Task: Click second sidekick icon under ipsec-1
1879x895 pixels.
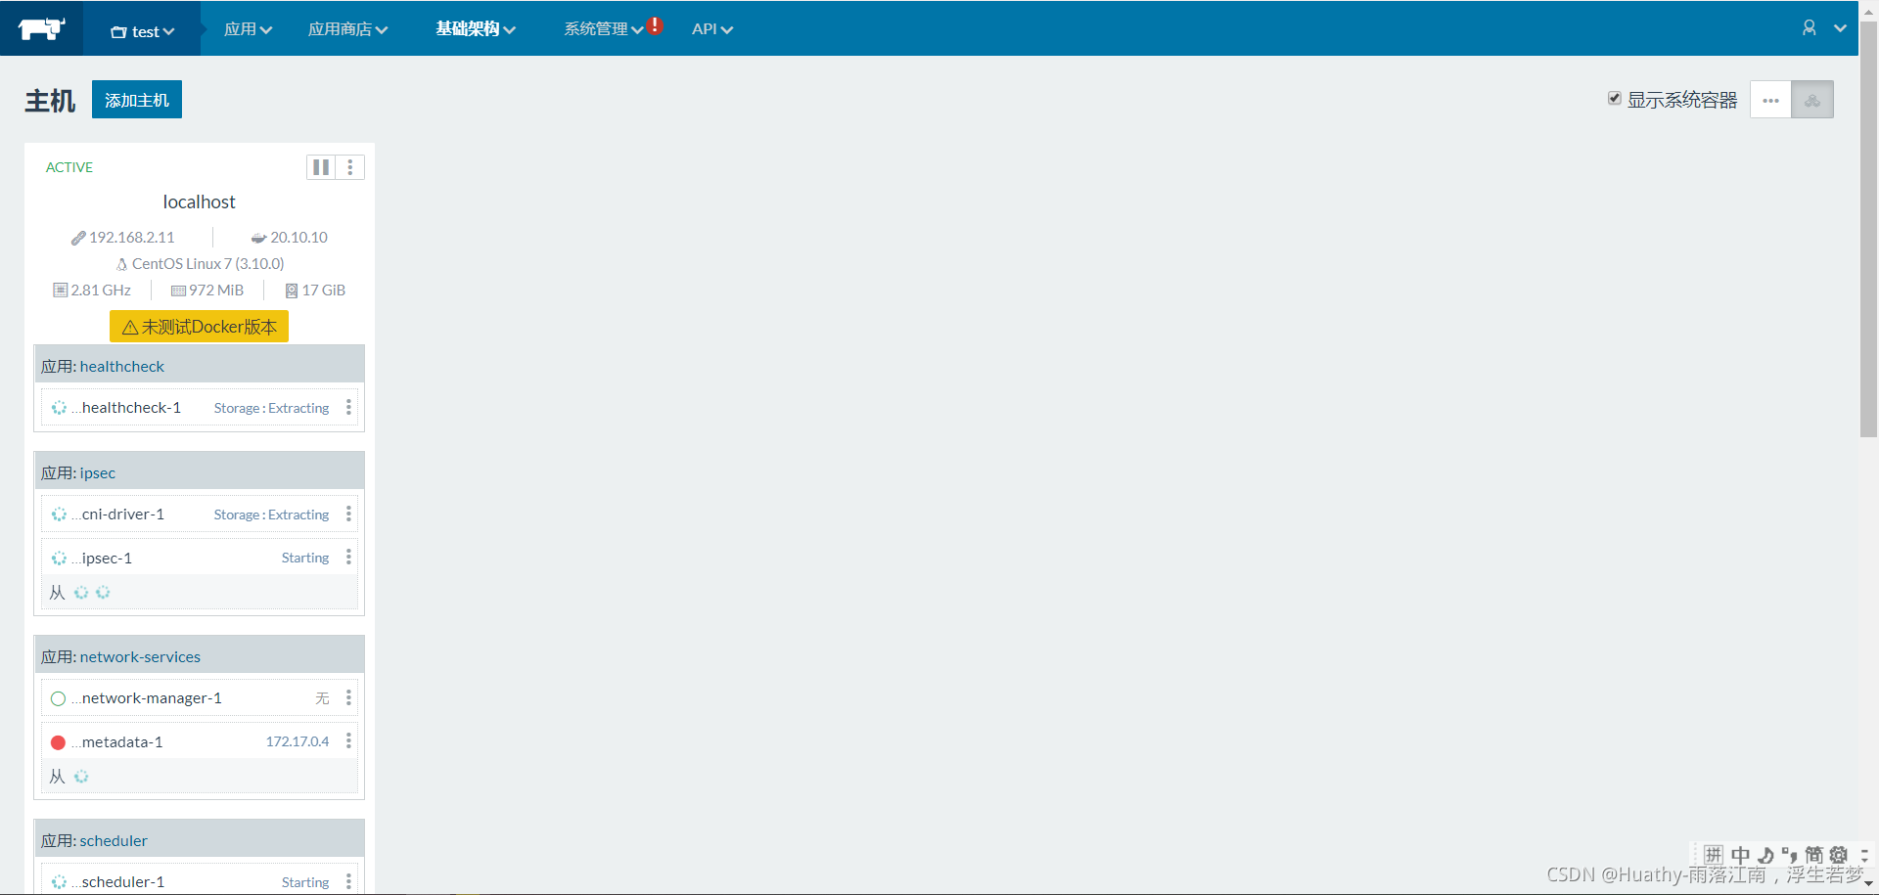Action: (103, 592)
